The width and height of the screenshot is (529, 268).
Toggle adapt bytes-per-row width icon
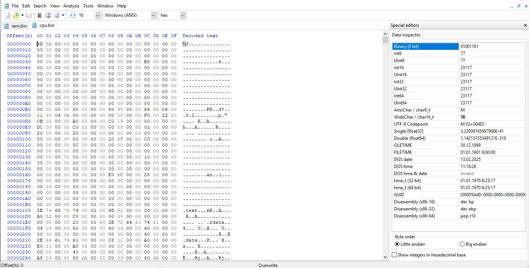pos(73,15)
